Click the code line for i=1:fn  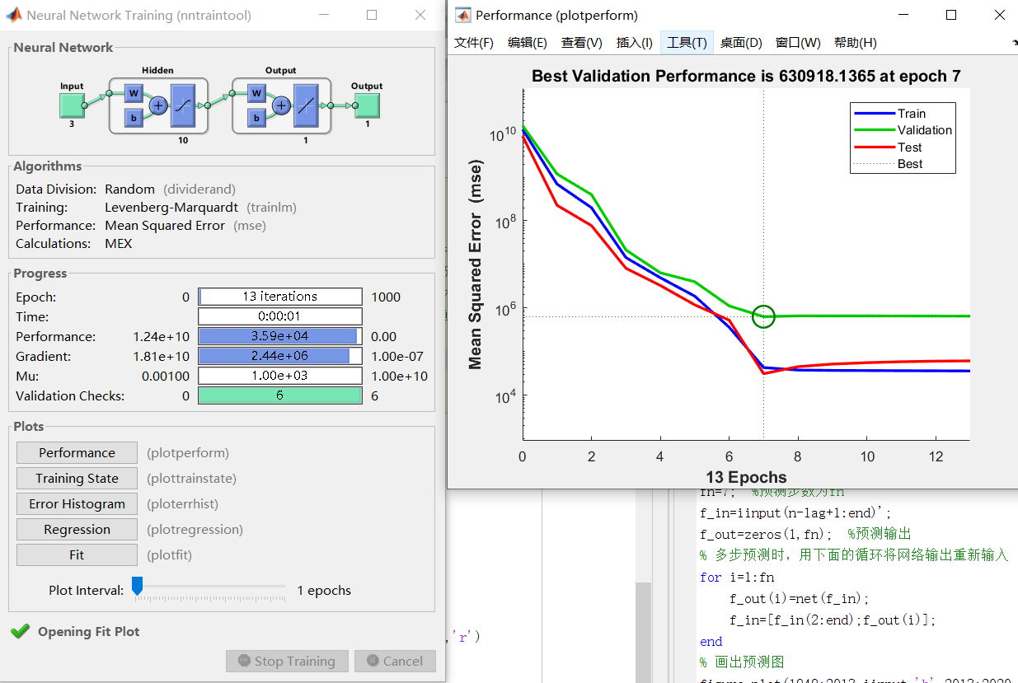[737, 577]
